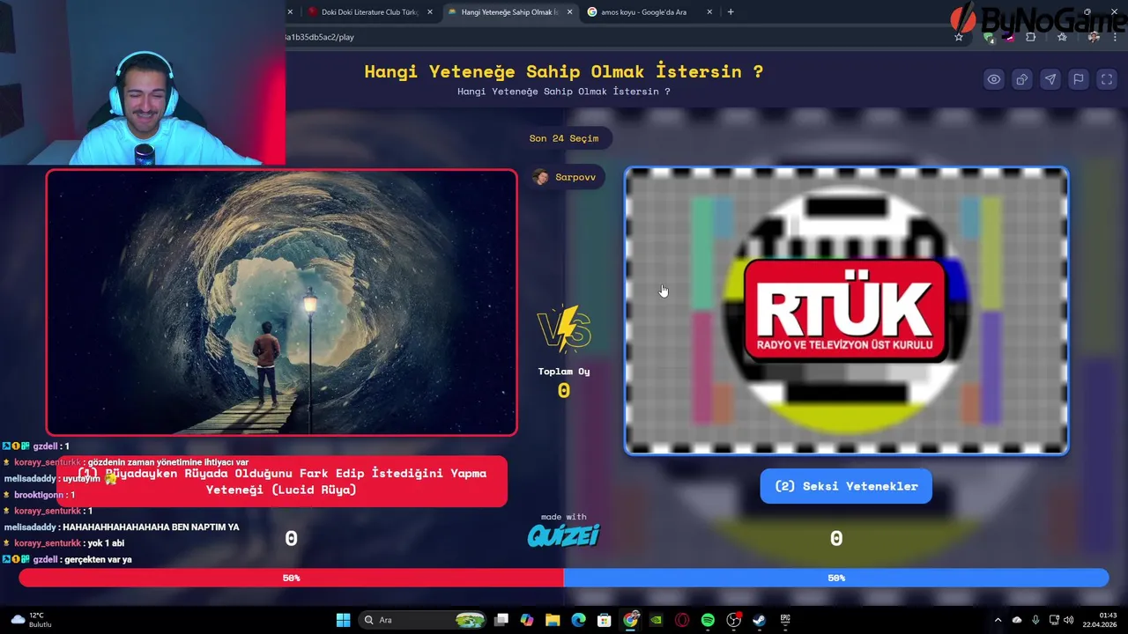Image resolution: width=1128 pixels, height=634 pixels.
Task: Open a new browser tab
Action: click(731, 12)
